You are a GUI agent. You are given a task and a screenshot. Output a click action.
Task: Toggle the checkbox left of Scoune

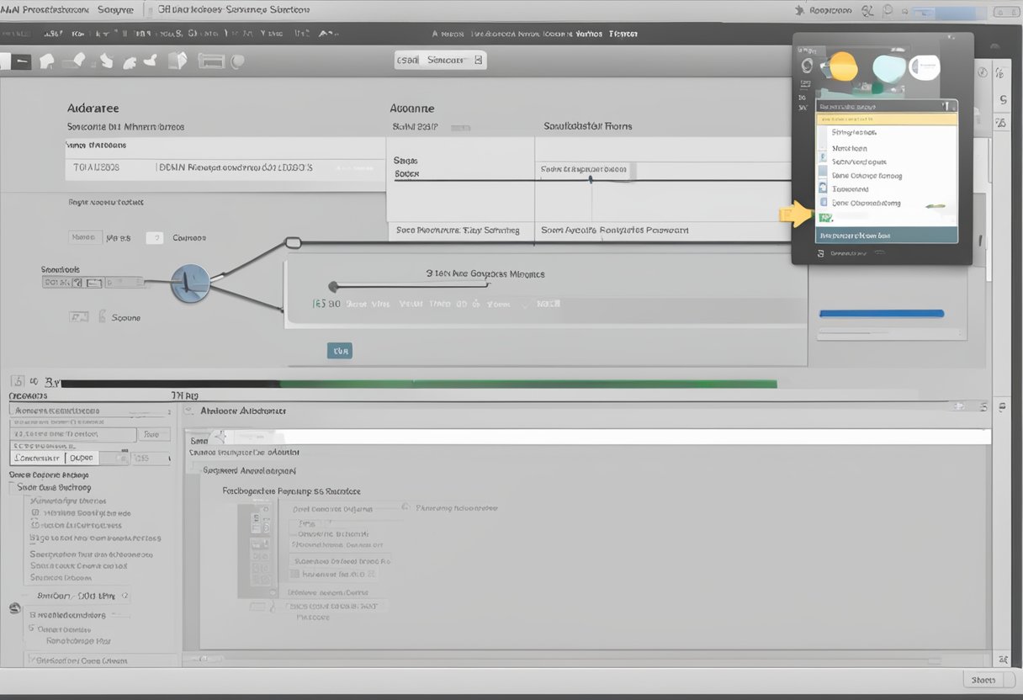(79, 317)
